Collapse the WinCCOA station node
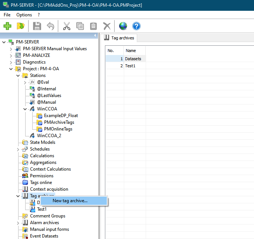This screenshot has width=254, height=239. point(25,109)
